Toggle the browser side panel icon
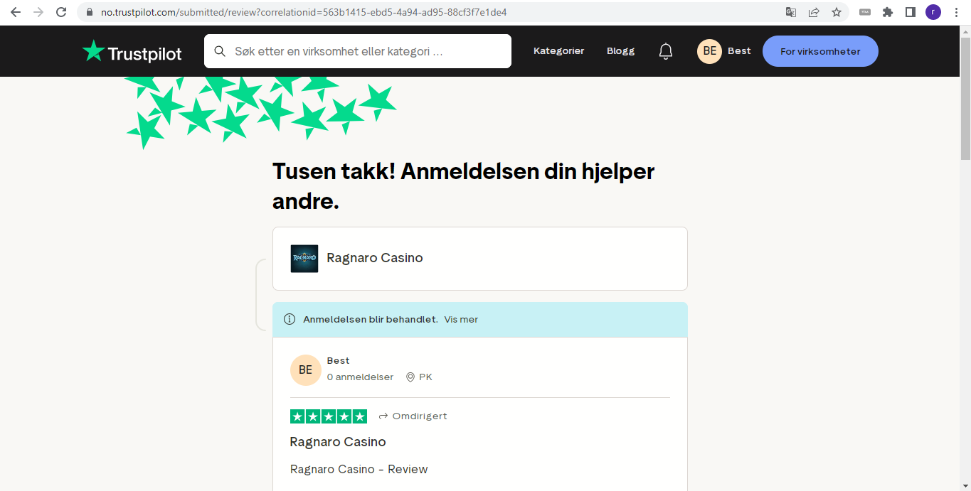 [911, 12]
